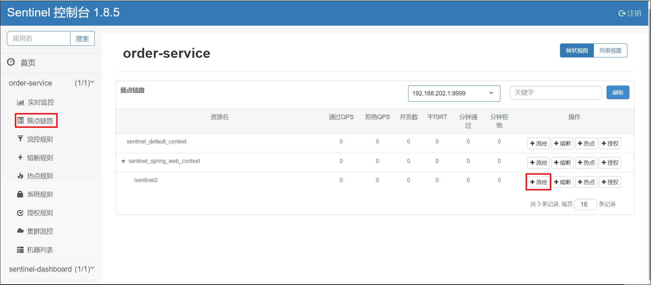Add 熔断 rule for sentinel_default_context
651x285 pixels.
click(562, 143)
